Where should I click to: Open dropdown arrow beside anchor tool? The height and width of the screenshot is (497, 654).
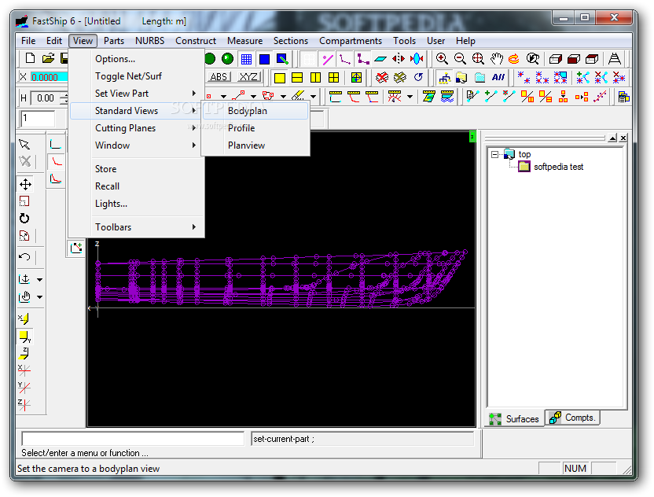39,280
